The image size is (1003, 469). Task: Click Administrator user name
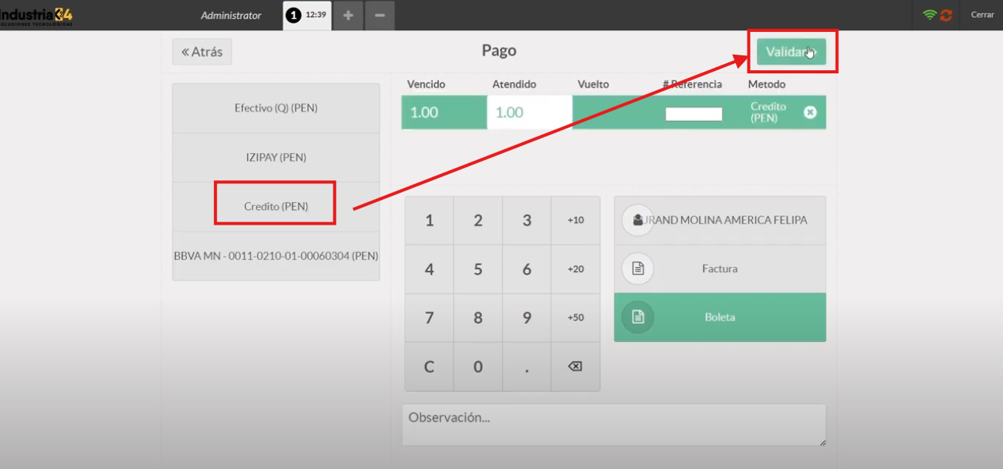tap(231, 15)
